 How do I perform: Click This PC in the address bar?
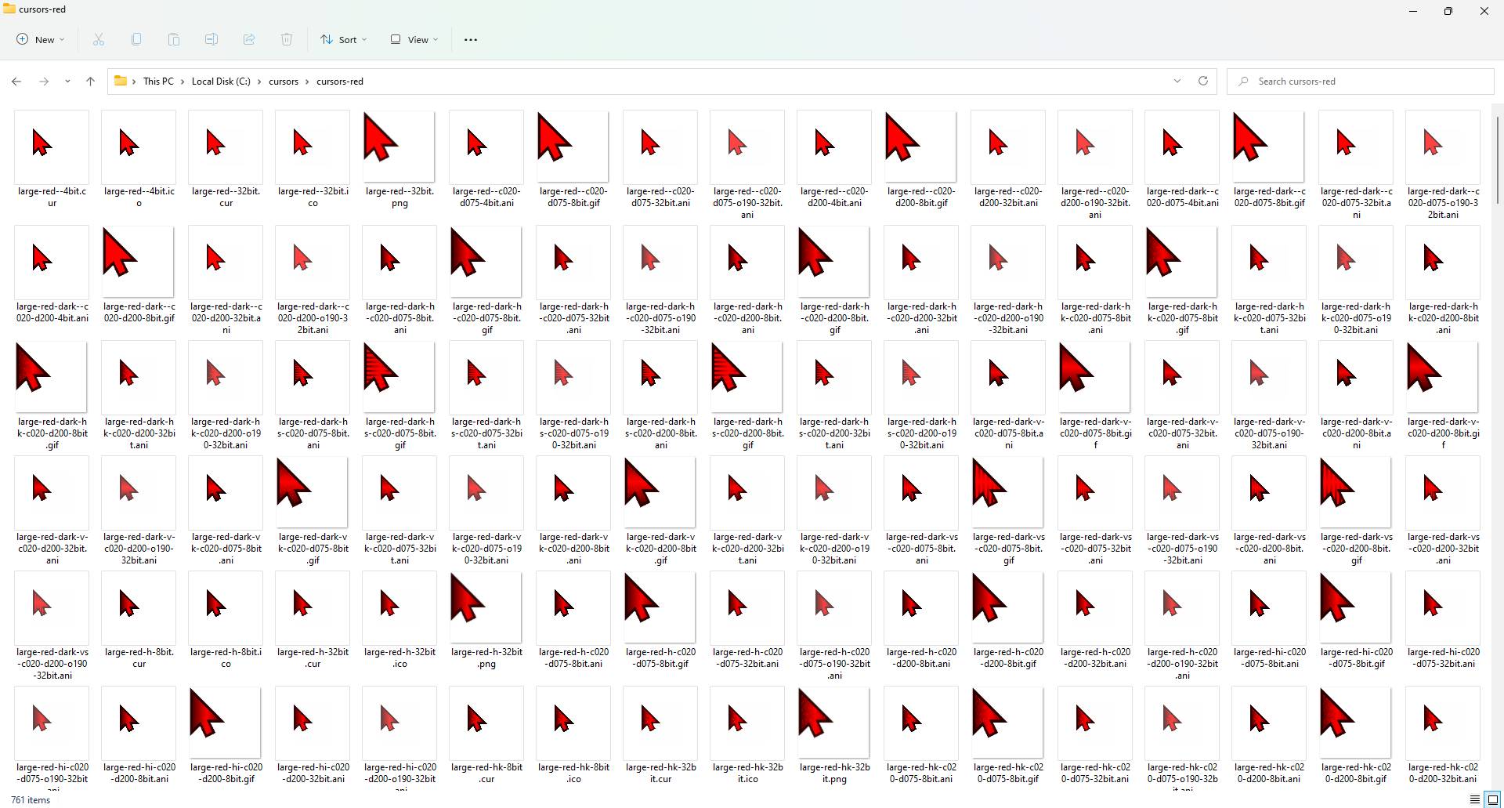coord(158,81)
